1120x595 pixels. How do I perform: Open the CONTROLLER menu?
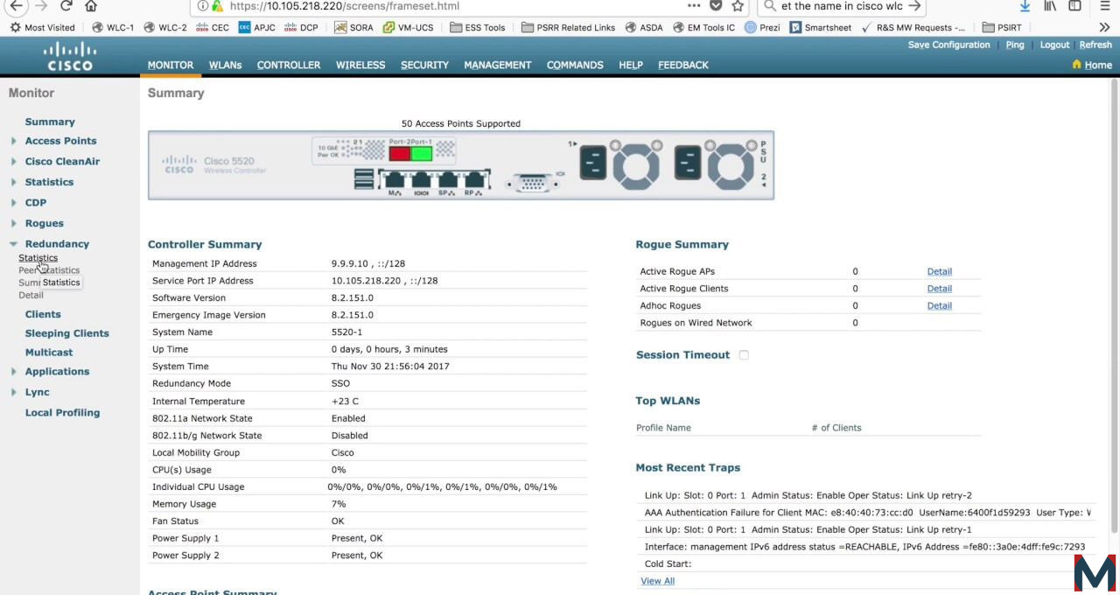[x=289, y=65]
